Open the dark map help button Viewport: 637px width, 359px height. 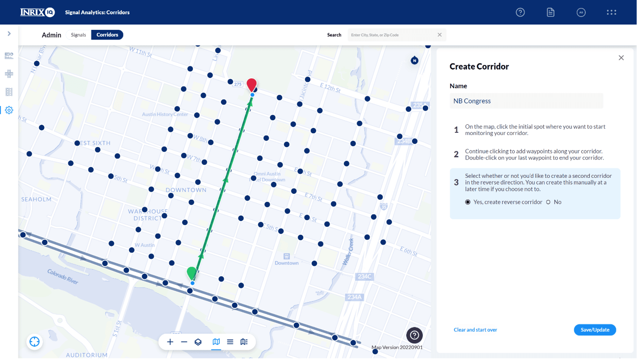point(414,335)
